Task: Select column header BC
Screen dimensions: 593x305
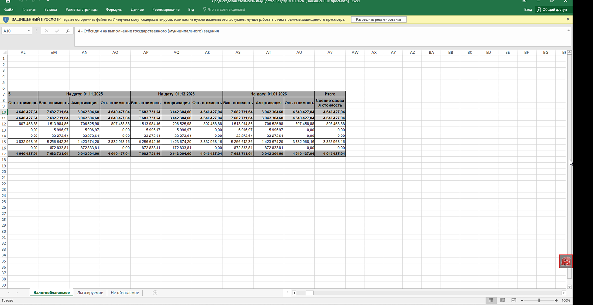Action: (470, 52)
